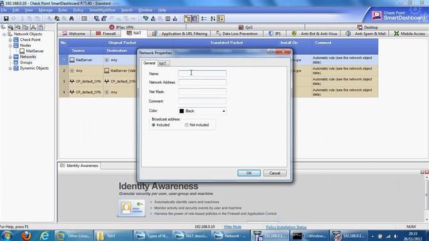Open the C:\Windows command prompt taskbar item
The width and height of the screenshot is (429, 241).
click(310, 236)
